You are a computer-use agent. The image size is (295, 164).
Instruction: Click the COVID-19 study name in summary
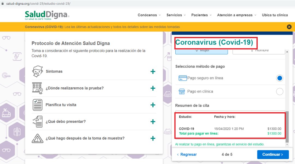187,129
